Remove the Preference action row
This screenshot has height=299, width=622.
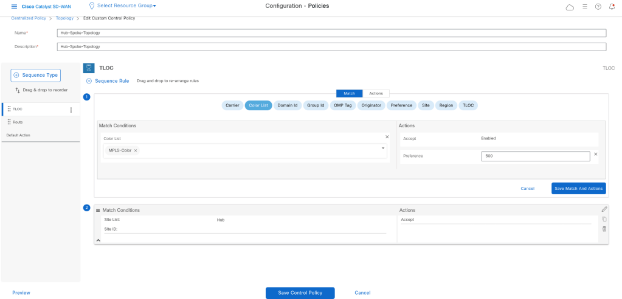[596, 154]
